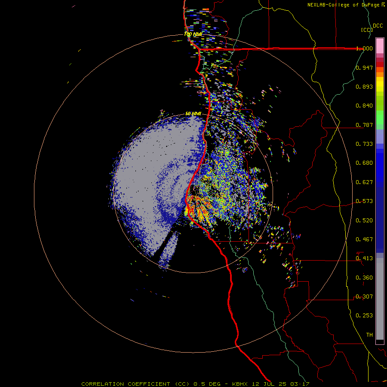
Task: Select the 0.253 scale value
Action: (364, 316)
